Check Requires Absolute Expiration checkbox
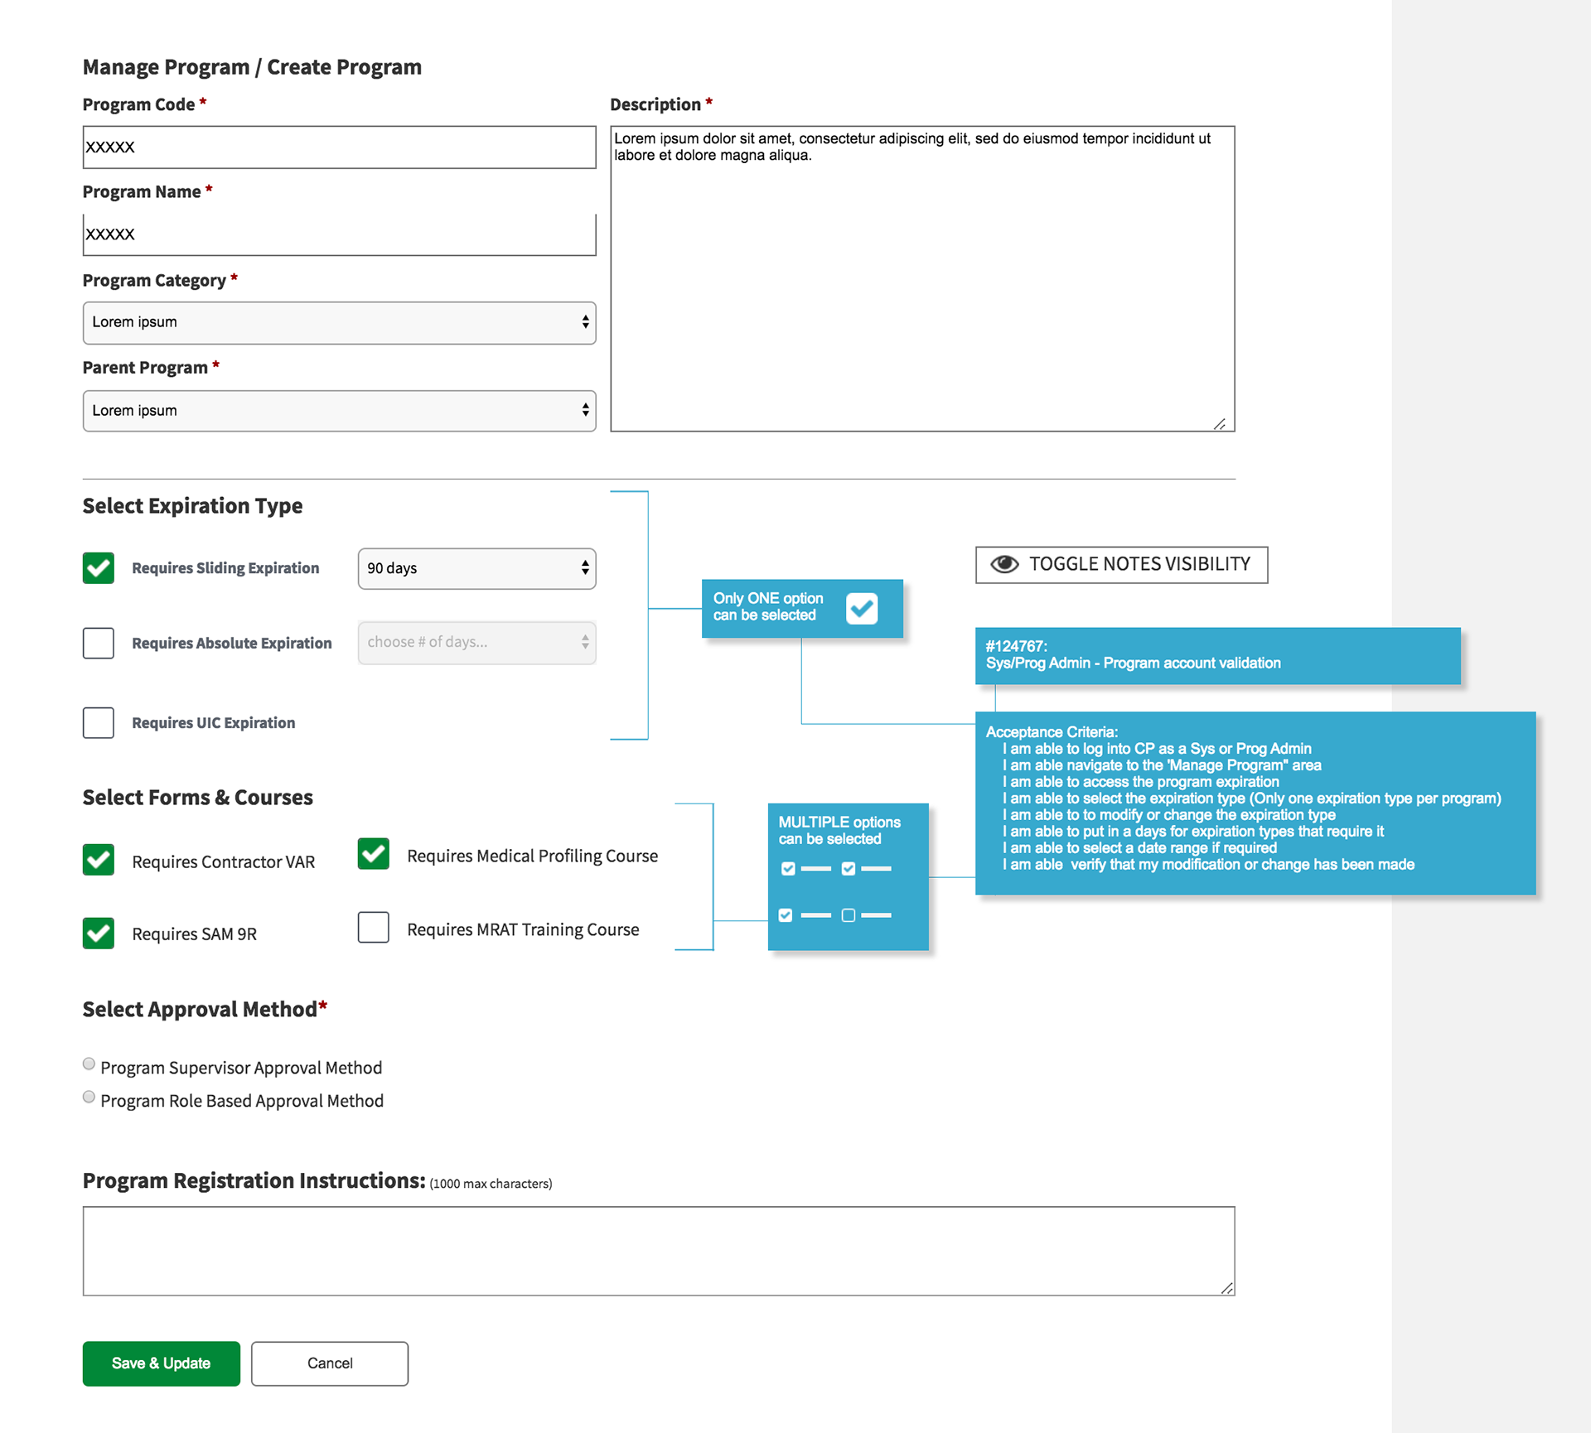 pyautogui.click(x=99, y=643)
